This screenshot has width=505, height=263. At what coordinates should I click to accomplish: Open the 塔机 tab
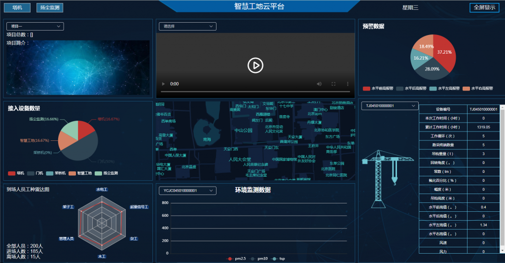click(x=17, y=7)
